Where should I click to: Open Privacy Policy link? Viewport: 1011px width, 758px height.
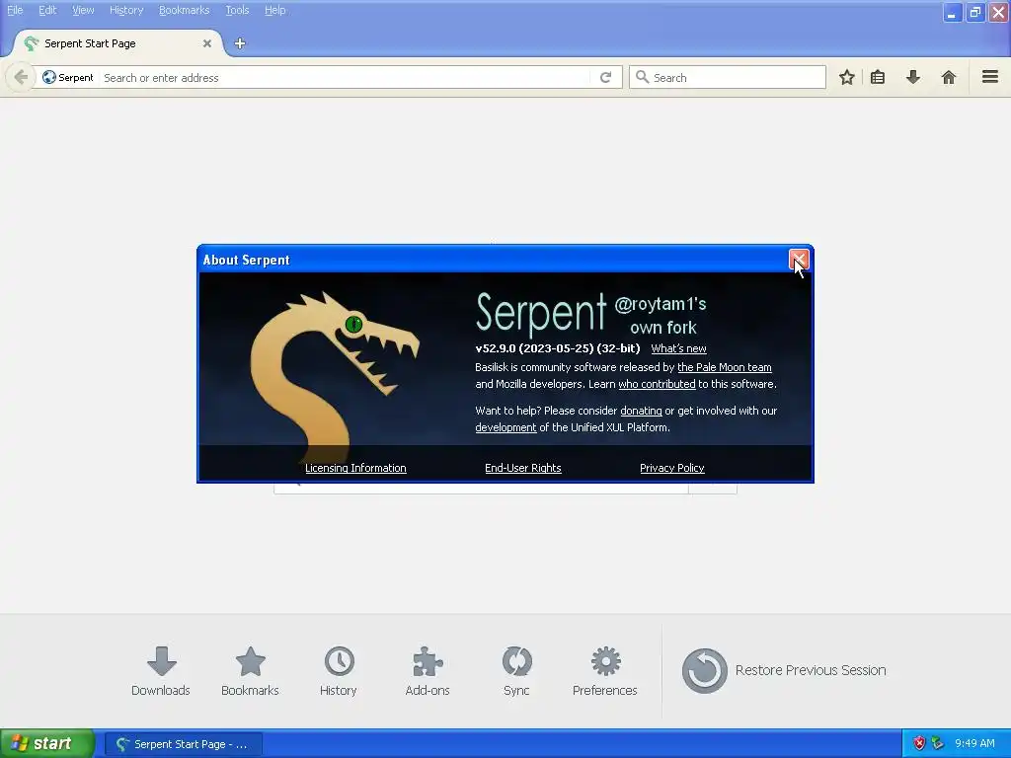click(671, 468)
